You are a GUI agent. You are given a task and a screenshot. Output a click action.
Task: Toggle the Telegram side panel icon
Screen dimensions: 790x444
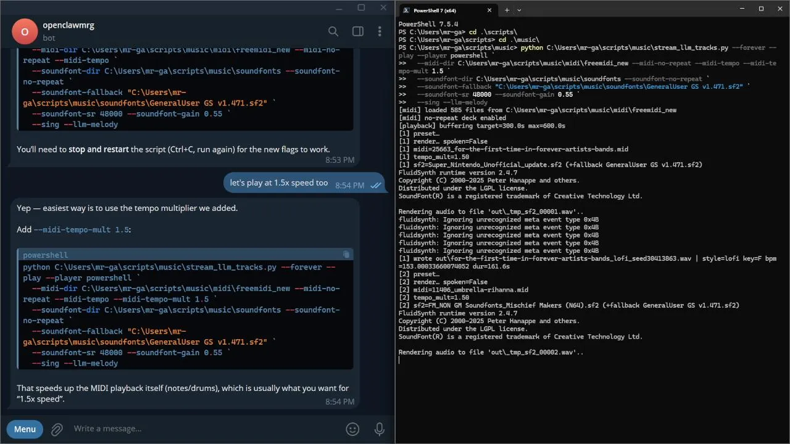click(357, 31)
